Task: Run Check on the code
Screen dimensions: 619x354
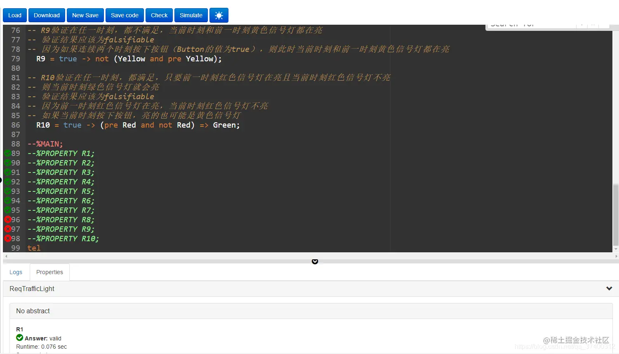Action: 159,15
